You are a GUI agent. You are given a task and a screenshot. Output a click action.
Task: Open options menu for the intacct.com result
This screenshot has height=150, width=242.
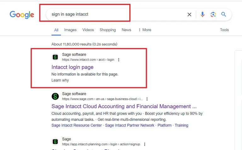coord(118,60)
